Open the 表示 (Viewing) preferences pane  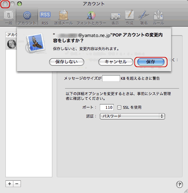(115, 18)
